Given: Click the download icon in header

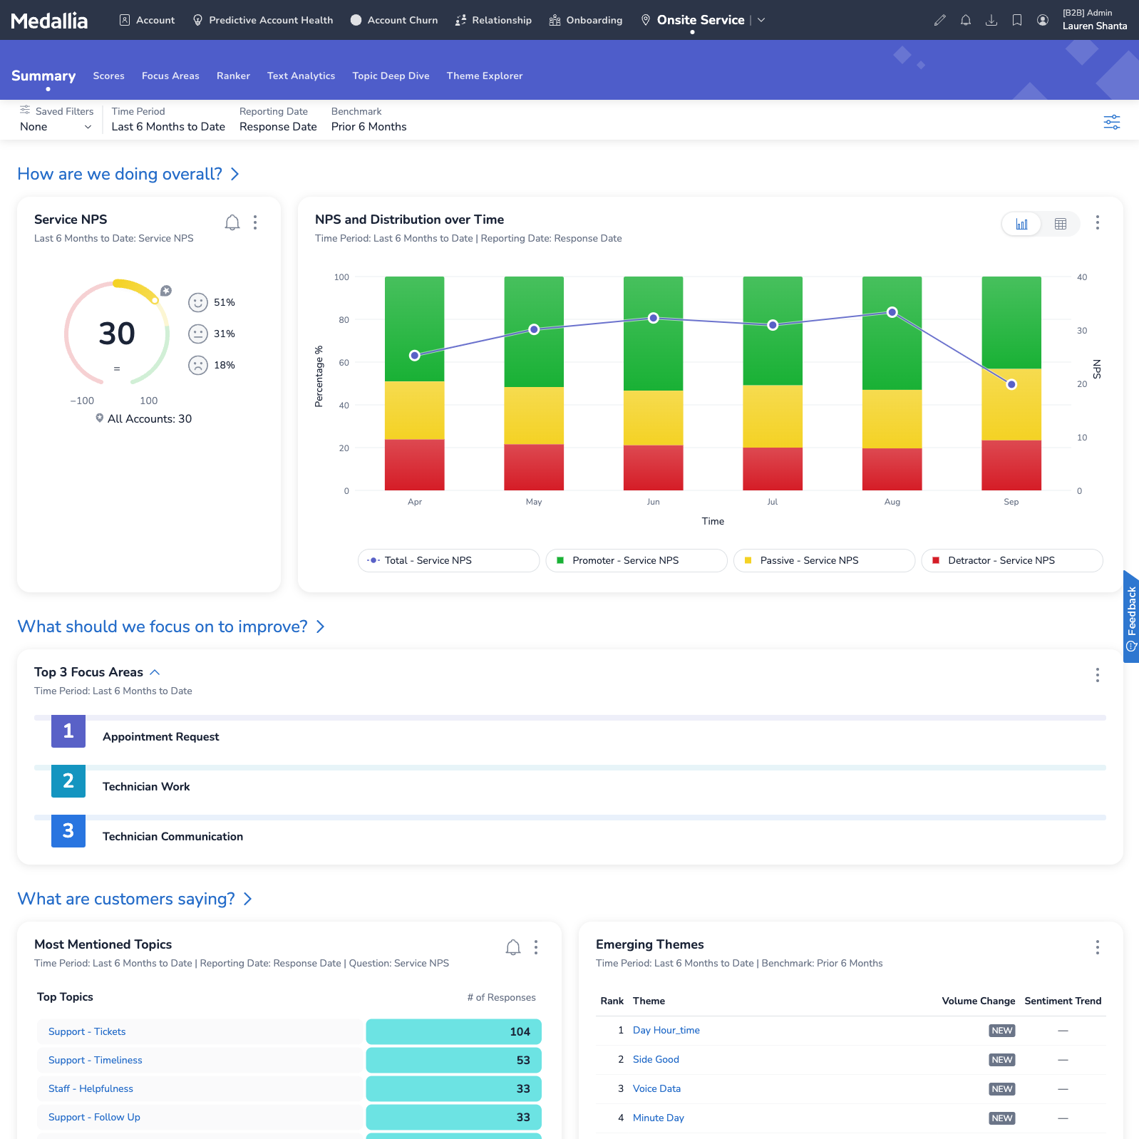Looking at the screenshot, I should click(991, 20).
